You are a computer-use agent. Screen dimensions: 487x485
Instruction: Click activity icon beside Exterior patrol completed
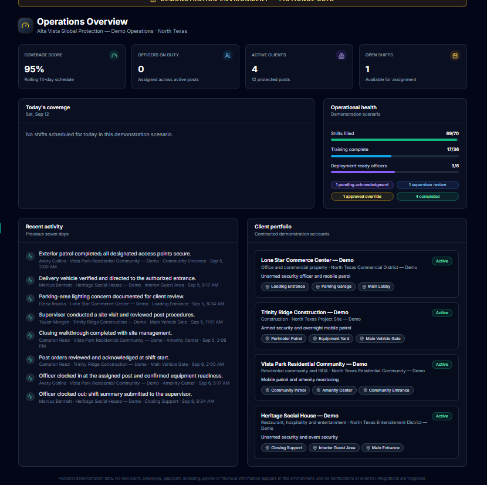pyautogui.click(x=30, y=257)
